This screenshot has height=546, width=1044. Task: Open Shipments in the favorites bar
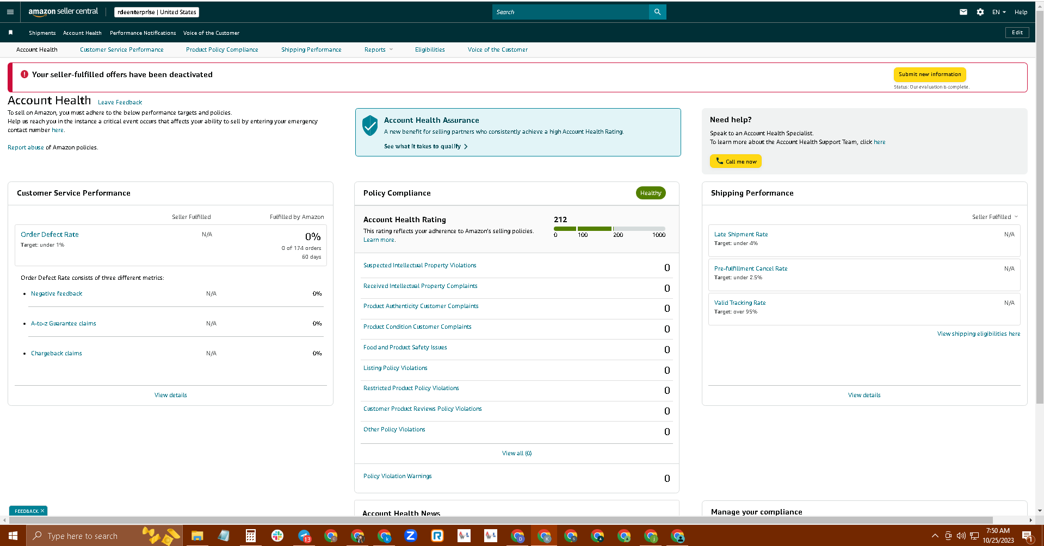point(42,33)
